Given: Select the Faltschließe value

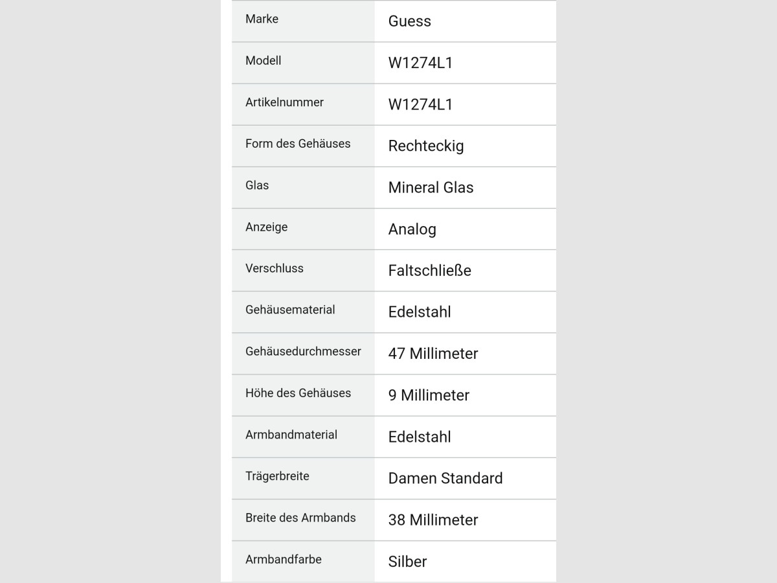Looking at the screenshot, I should (430, 271).
